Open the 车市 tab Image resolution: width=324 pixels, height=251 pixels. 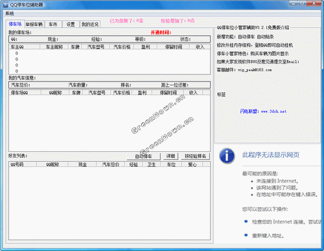(x=53, y=25)
